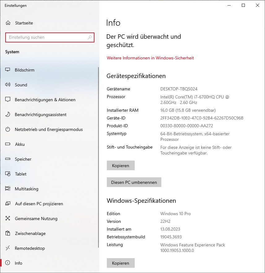Switch to the Multitasking page
The width and height of the screenshot is (265, 273).
tap(50, 189)
